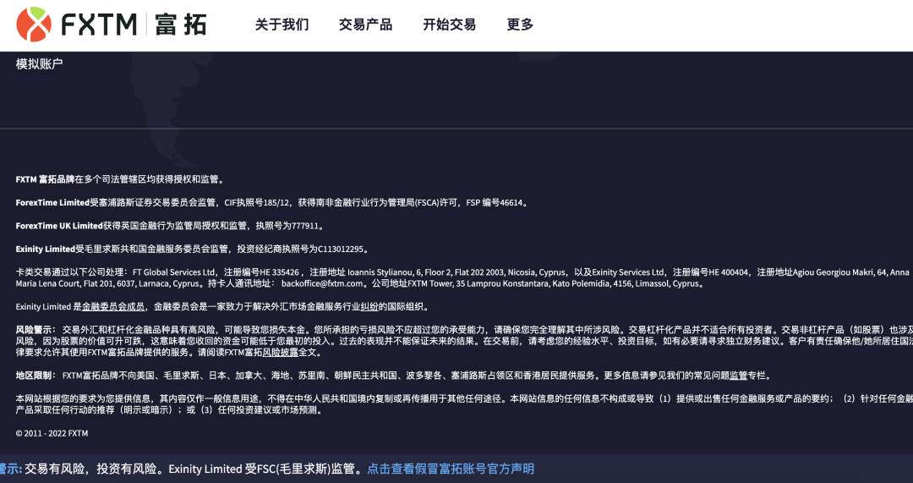Follow the 金融委员会成员 link
The image size is (913, 483).
pos(113,306)
